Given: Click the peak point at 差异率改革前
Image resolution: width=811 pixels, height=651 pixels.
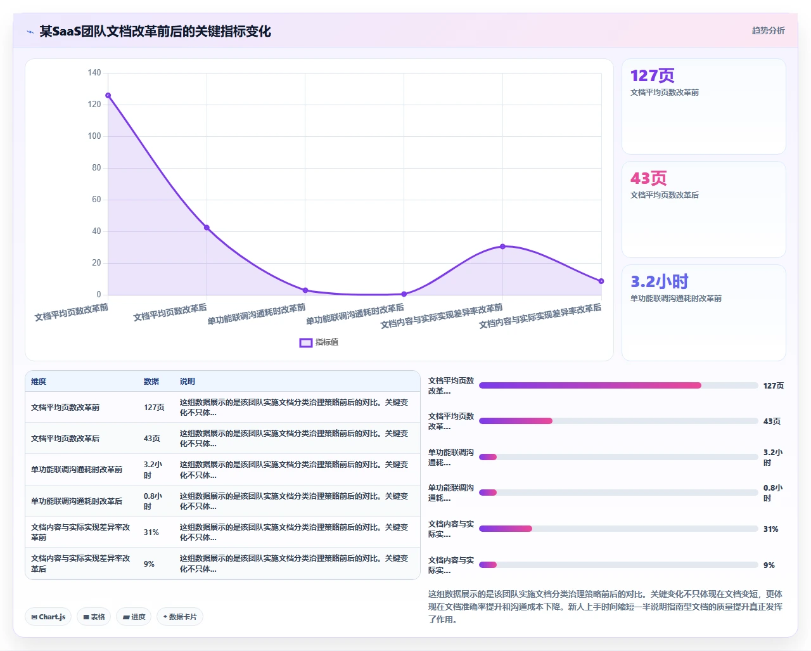Looking at the screenshot, I should [502, 247].
